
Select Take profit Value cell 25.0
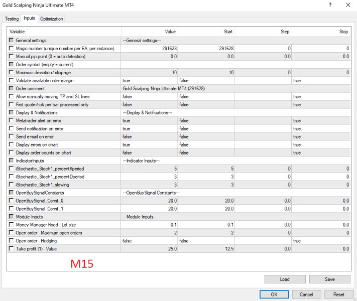(x=149, y=249)
